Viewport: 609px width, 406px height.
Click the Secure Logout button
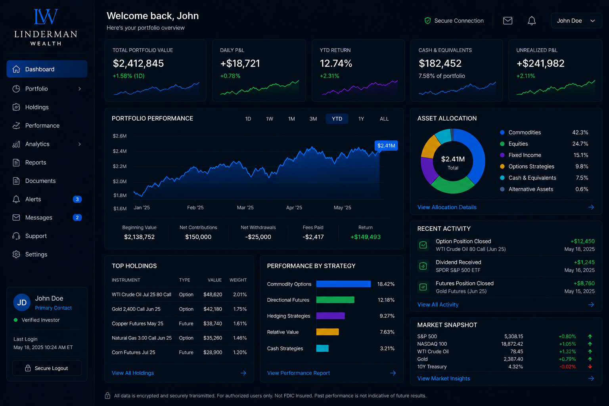pyautogui.click(x=47, y=368)
